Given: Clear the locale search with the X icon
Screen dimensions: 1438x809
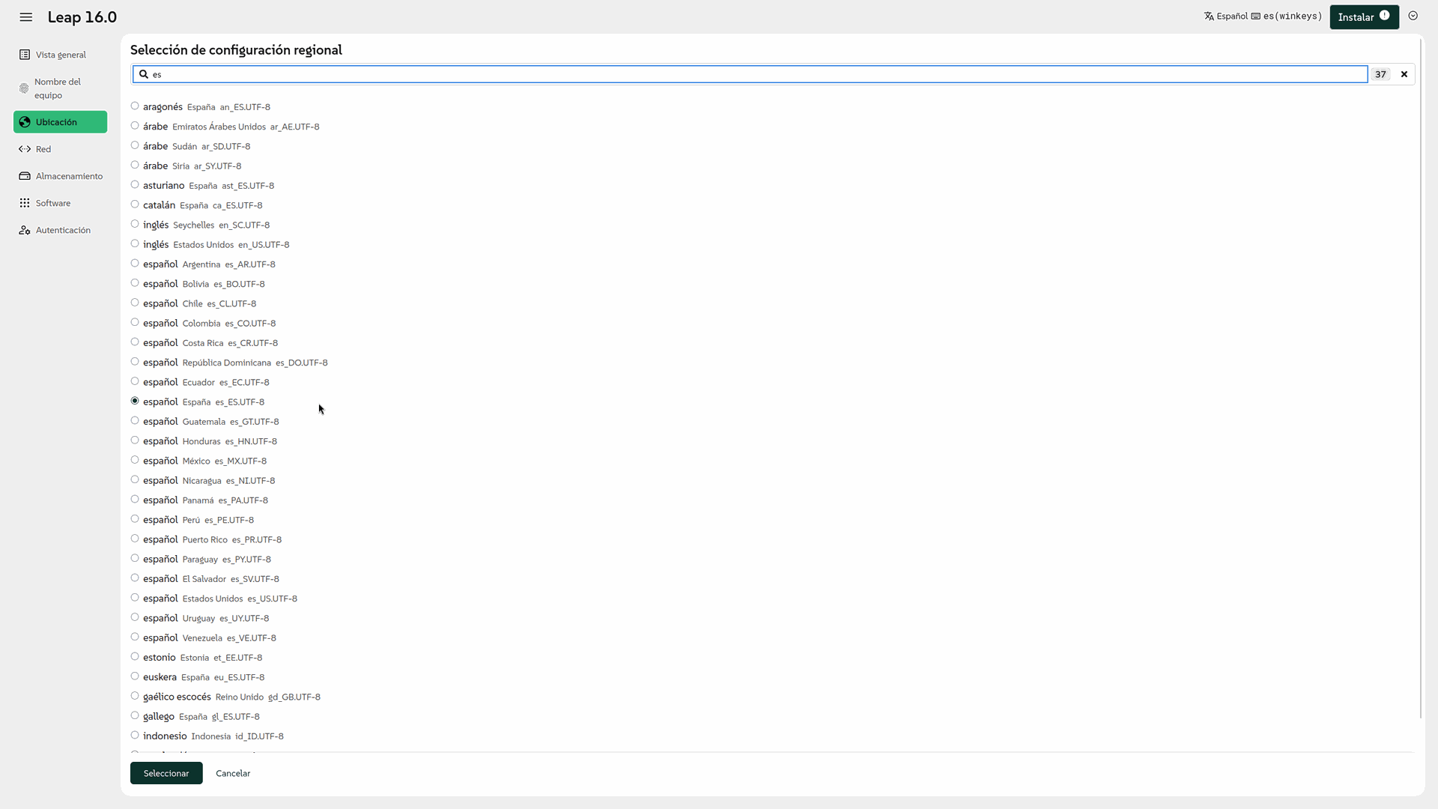Looking at the screenshot, I should (x=1404, y=74).
